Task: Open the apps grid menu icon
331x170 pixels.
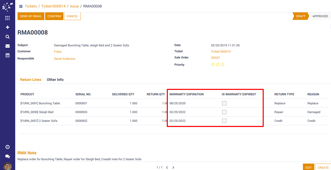Action: click(7, 18)
